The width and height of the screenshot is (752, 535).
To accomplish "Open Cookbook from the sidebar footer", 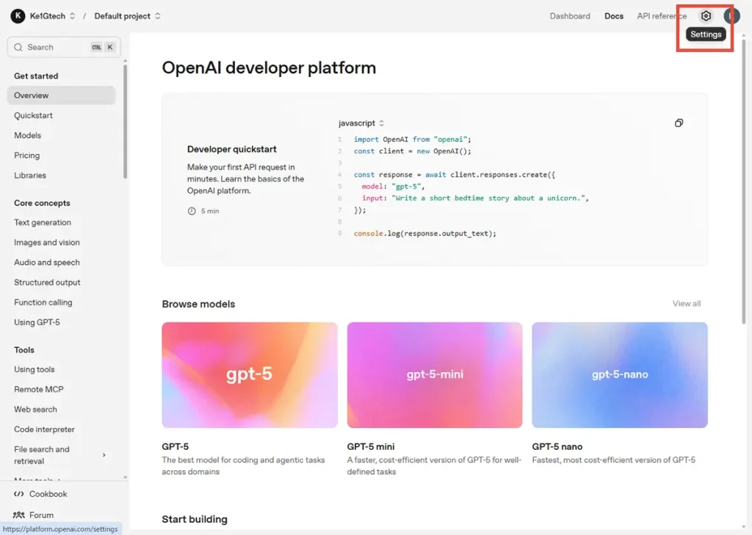I will pyautogui.click(x=40, y=494).
